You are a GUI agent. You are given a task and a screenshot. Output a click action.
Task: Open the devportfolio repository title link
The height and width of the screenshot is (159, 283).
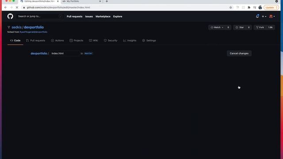pos(34,27)
